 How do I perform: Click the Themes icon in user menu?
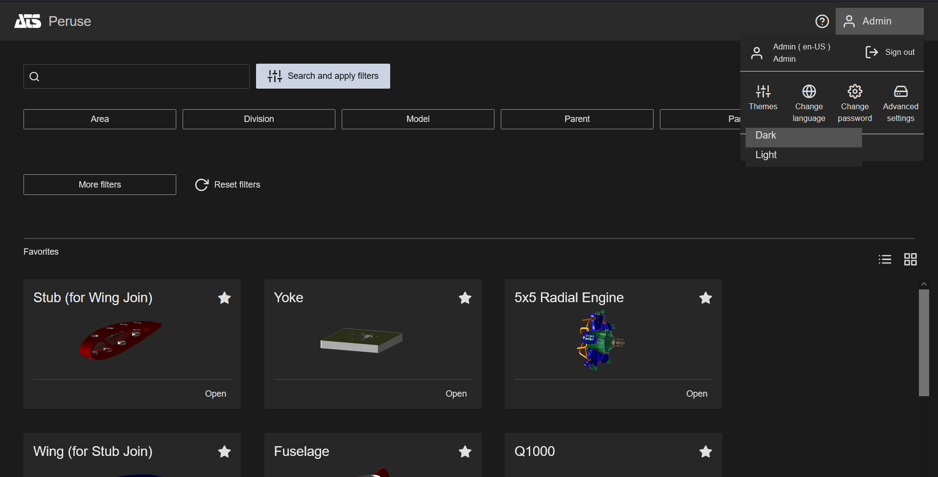point(763,92)
